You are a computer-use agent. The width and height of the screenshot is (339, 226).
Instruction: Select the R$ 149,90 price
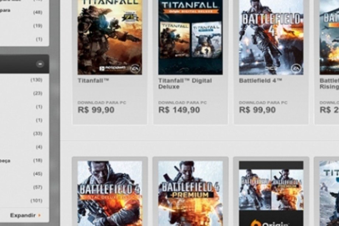179,110
